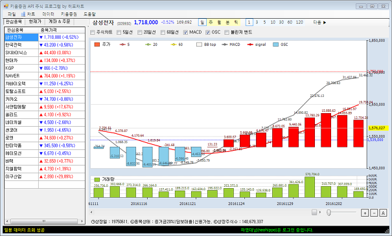Enable the 20일선 checkbox

coord(140,32)
